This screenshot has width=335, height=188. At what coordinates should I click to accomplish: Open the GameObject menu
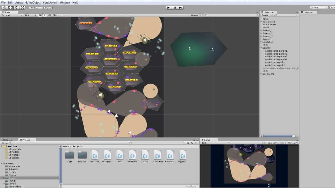tap(33, 2)
